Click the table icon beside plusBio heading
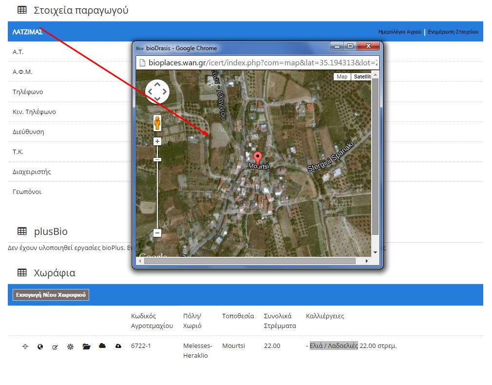The width and height of the screenshot is (492, 385). 22,231
